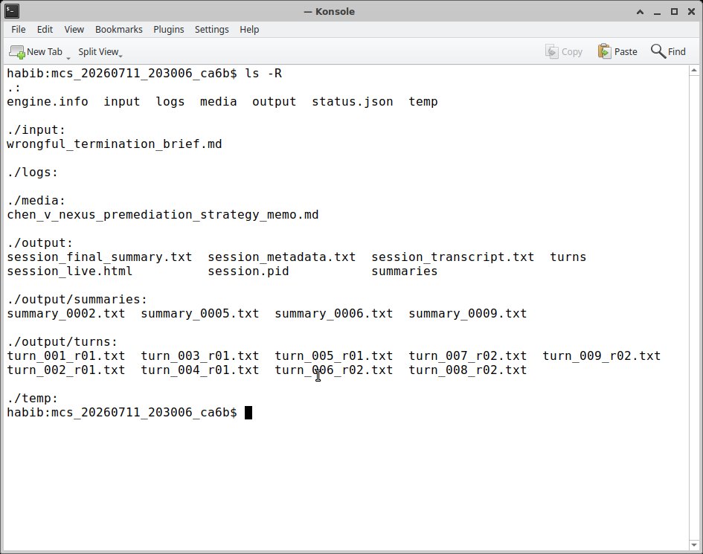703x554 pixels.
Task: Click the ./input: directory header
Action: point(36,130)
